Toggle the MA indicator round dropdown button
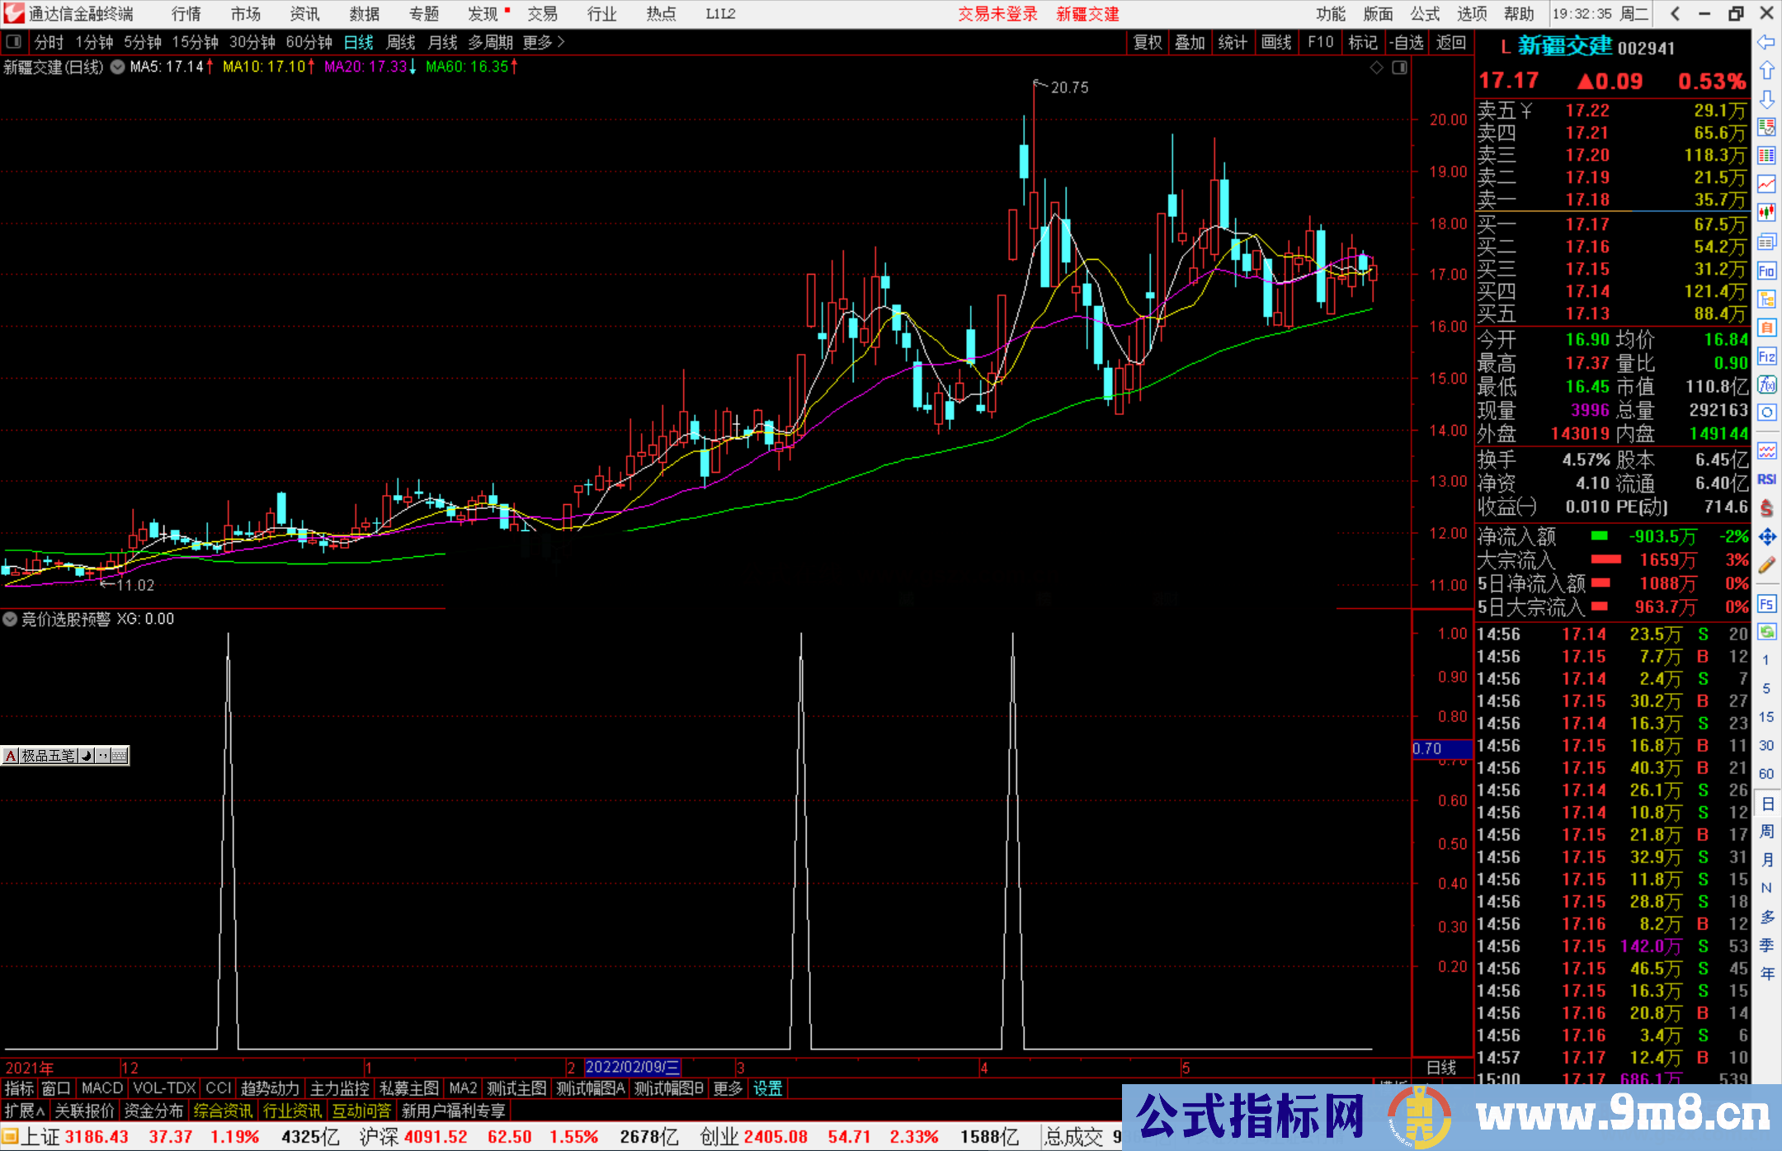Screen dimensions: 1782x1151 [118, 67]
